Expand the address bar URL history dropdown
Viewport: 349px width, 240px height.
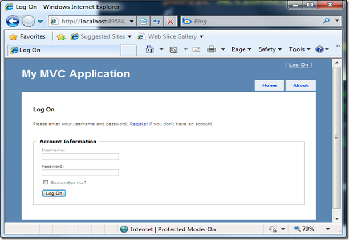click(x=132, y=22)
